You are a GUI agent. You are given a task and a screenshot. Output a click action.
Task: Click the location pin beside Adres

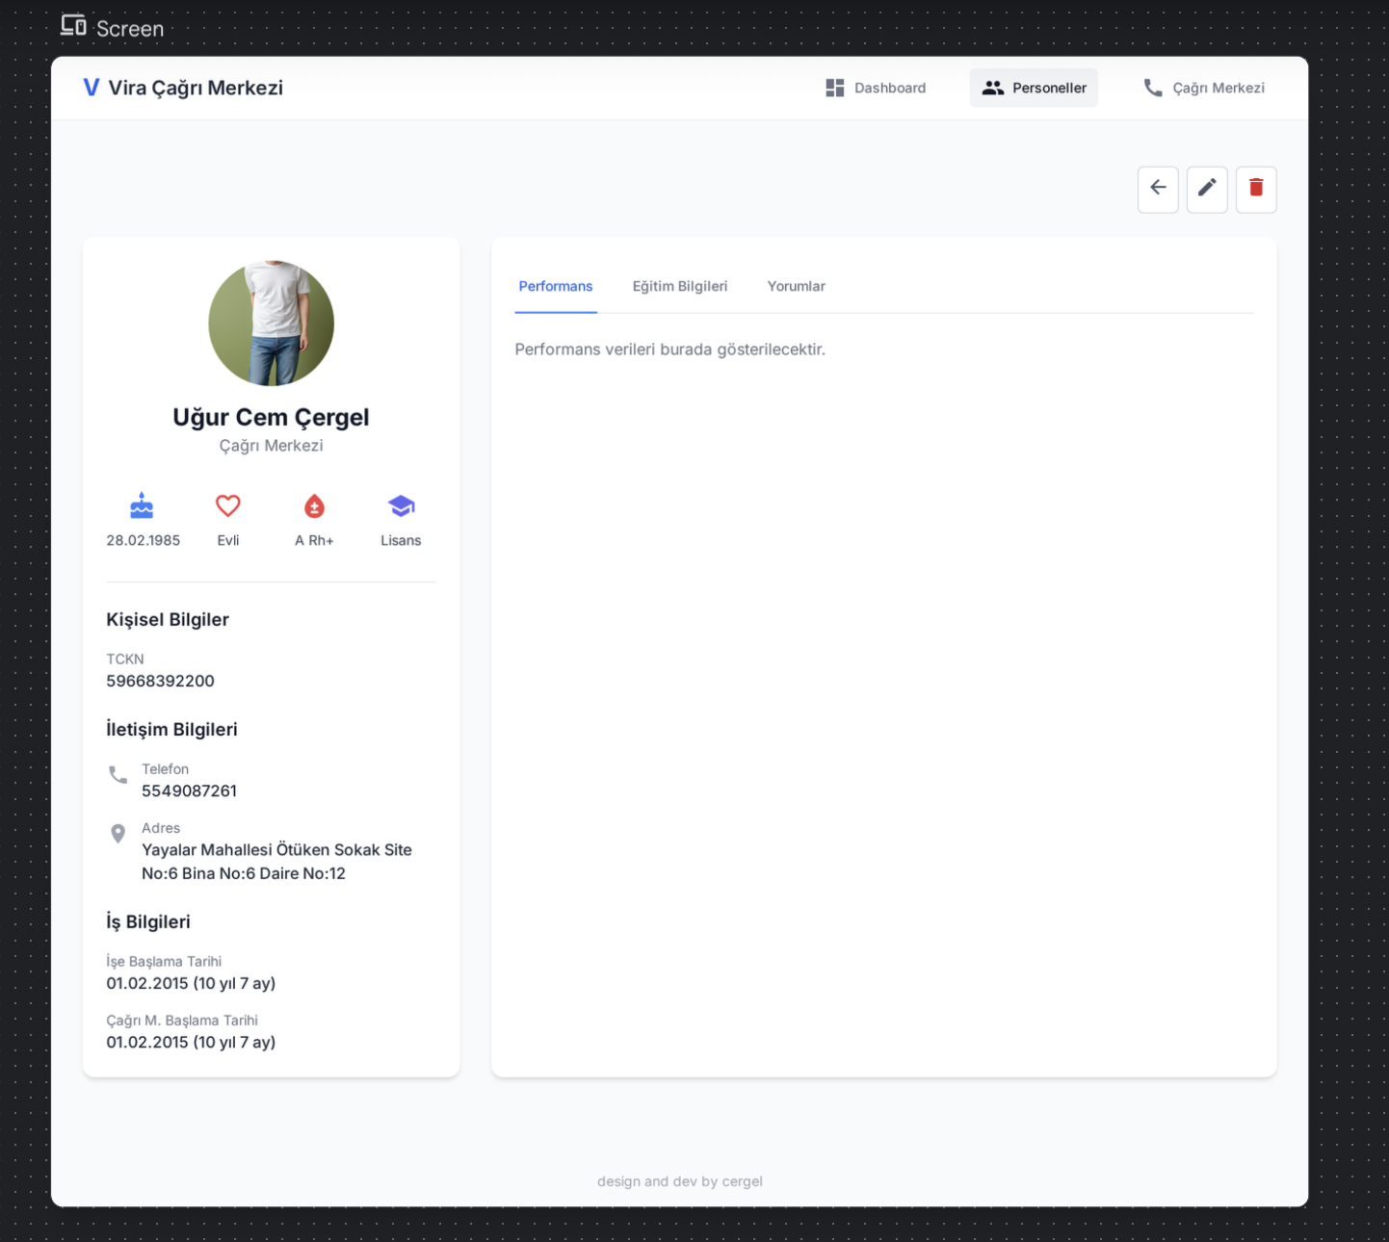(x=118, y=834)
